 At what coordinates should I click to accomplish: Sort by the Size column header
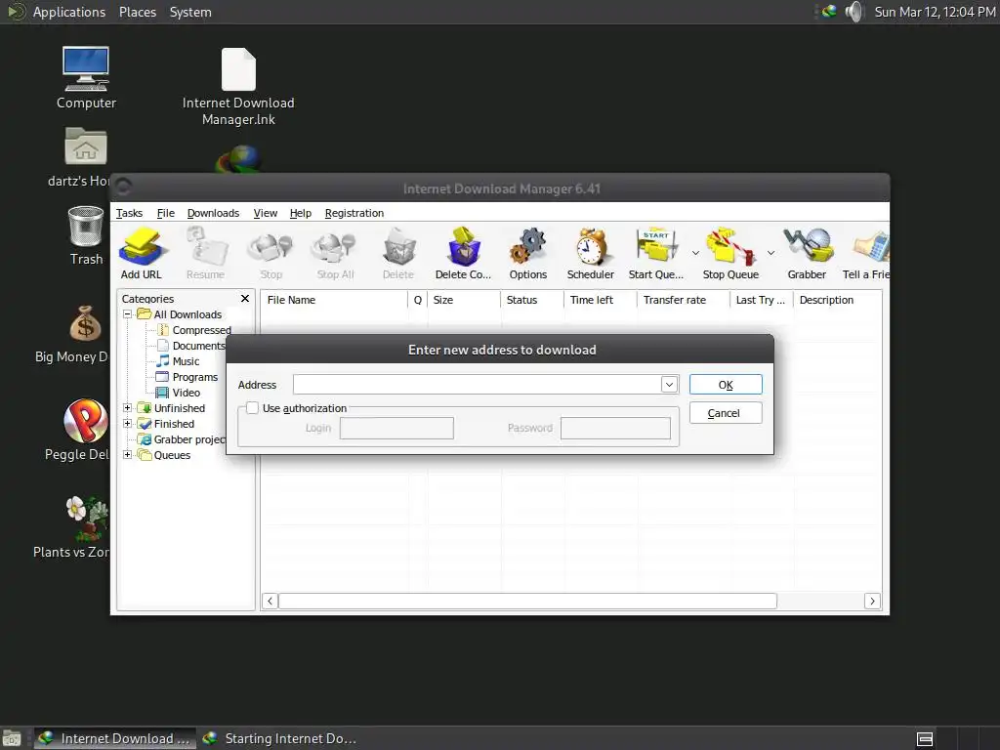point(464,300)
